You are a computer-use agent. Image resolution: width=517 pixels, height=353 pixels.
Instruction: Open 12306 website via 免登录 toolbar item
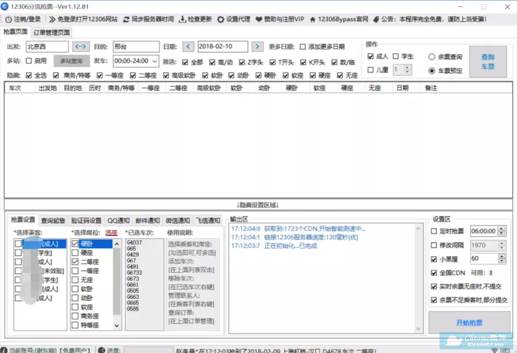(x=83, y=19)
